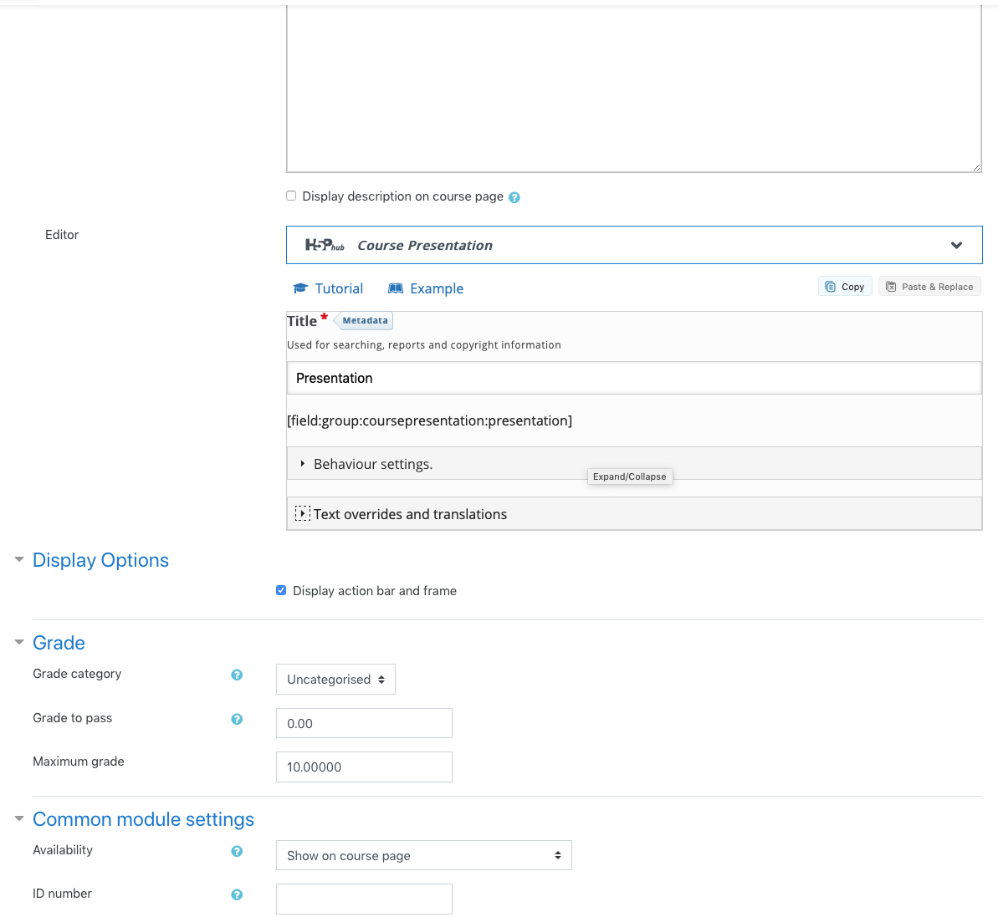998x917 pixels.
Task: Open help for Display description on course page
Action: 514,198
